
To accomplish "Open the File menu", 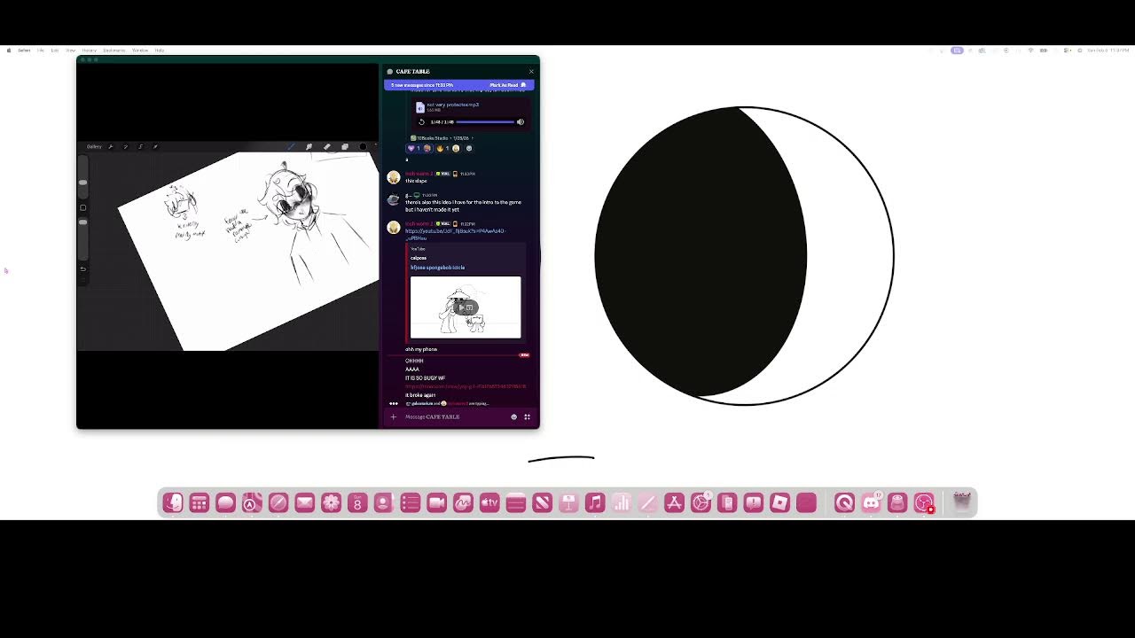I will click(41, 51).
